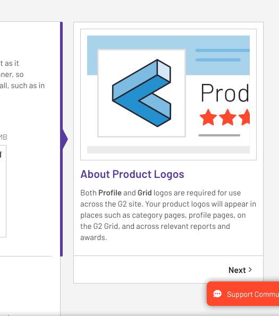Image resolution: width=279 pixels, height=316 pixels.
Task: Click the short gray line beneath the stars
Action: click(x=219, y=135)
